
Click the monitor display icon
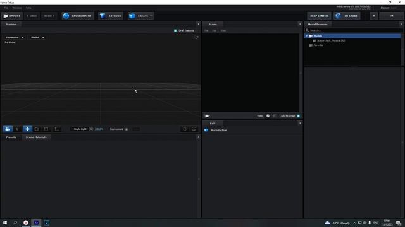pyautogui.click(x=194, y=129)
